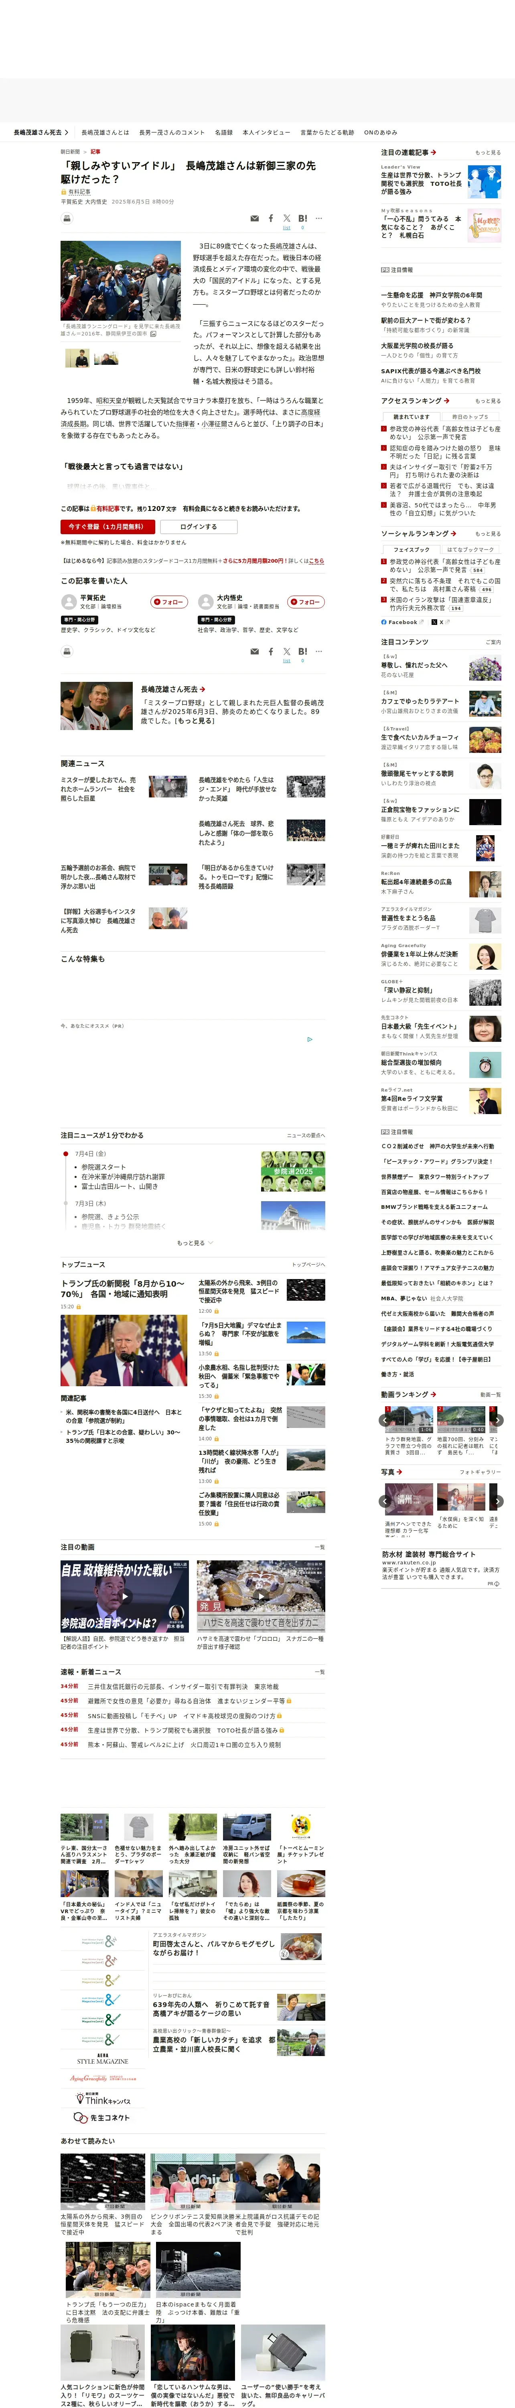Open ニュースの要点へ link
515x2408 pixels.
(x=306, y=1136)
